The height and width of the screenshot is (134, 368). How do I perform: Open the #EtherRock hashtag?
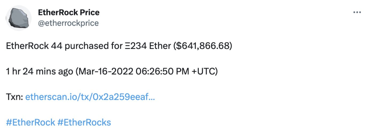click(x=31, y=122)
